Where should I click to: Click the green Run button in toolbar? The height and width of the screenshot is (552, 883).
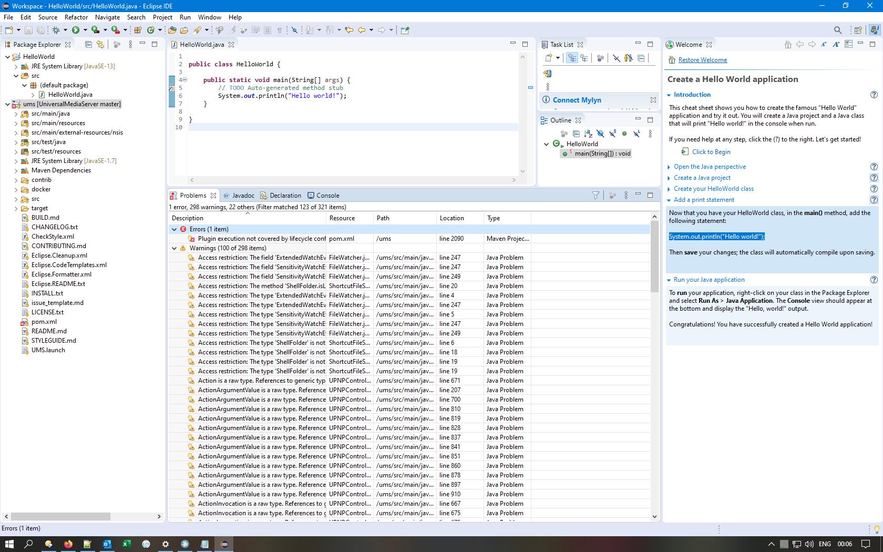click(76, 30)
